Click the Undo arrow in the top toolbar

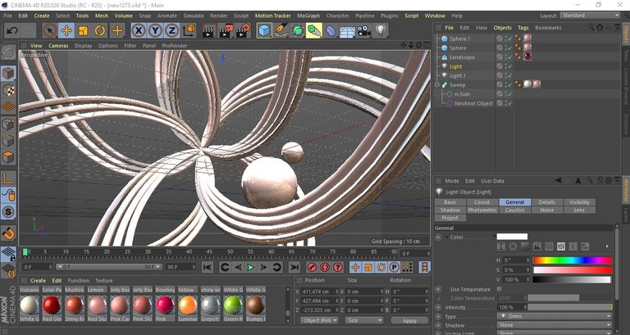point(12,30)
